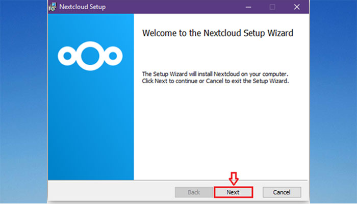Screen dimensions: 357x204
Task: Click the Cancel button
Action: point(282,192)
